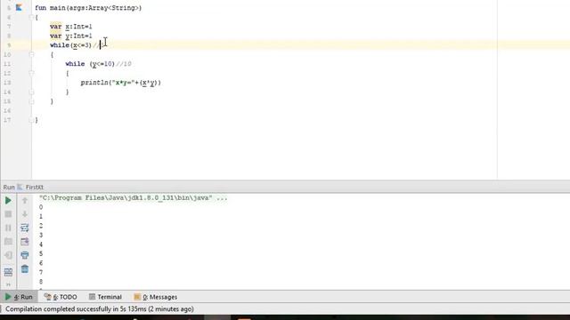Click the green Rerun button in Run panel
Screen dimensions: 570x320
pyautogui.click(x=8, y=201)
